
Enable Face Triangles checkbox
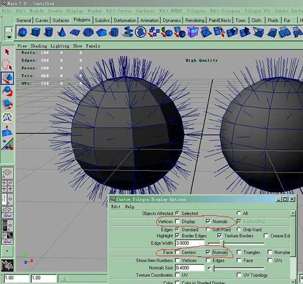click(239, 252)
